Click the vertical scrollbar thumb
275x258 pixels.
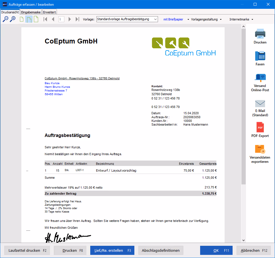point(243,107)
